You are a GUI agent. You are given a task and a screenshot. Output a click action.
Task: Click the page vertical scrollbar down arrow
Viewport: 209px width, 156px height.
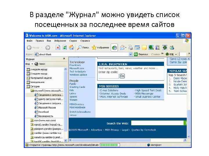(x=189, y=136)
